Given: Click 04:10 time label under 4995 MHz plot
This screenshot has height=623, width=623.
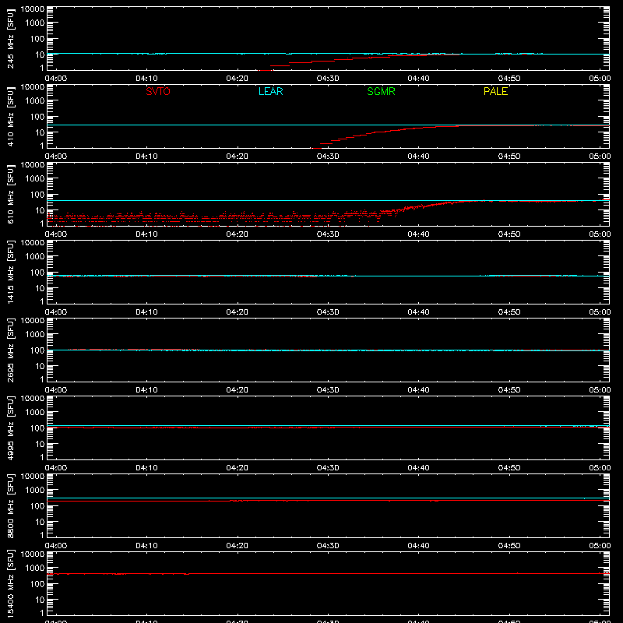Looking at the screenshot, I should pos(146,468).
